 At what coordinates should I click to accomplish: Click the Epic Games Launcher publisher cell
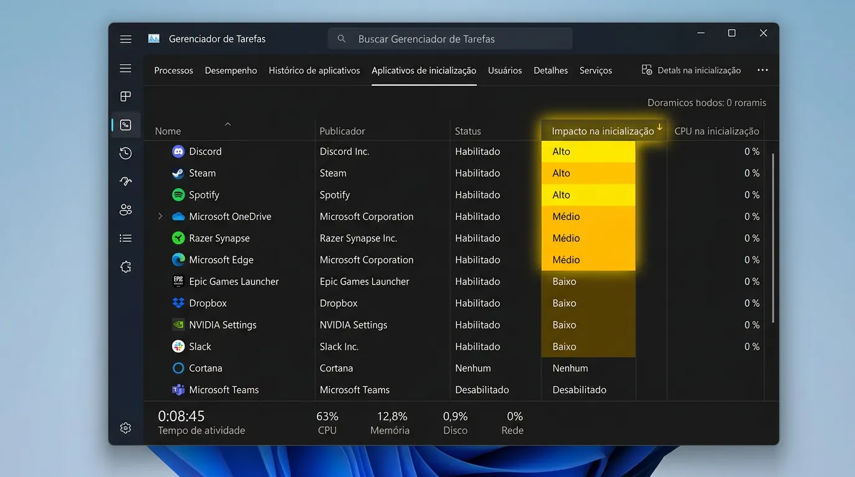(365, 281)
